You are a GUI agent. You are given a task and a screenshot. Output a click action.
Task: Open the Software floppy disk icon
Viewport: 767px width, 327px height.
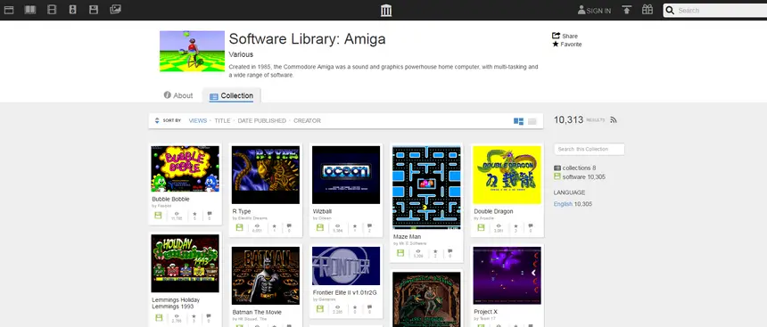(94, 10)
